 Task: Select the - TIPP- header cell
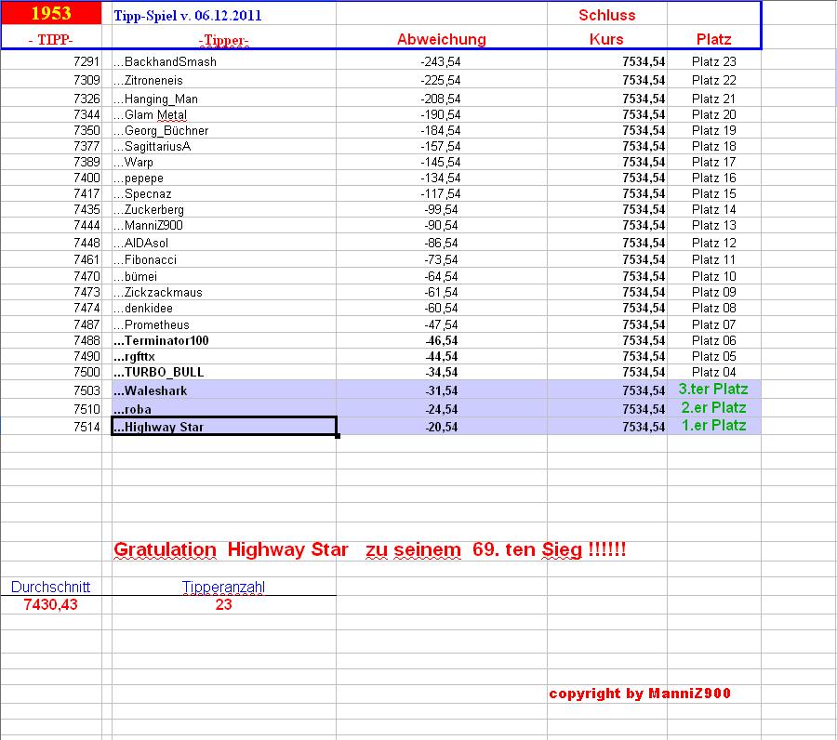coord(51,39)
